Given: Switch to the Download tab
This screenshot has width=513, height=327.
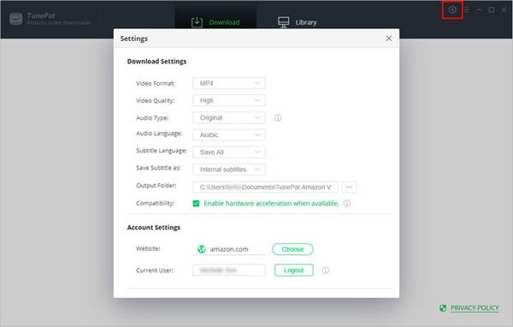Looking at the screenshot, I should [x=215, y=22].
